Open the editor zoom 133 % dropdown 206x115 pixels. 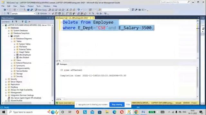click(x=63, y=61)
